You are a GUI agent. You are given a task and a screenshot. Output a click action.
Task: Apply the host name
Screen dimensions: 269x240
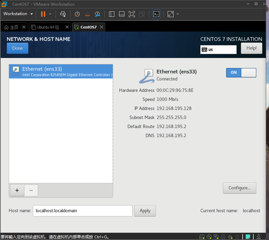point(145,211)
